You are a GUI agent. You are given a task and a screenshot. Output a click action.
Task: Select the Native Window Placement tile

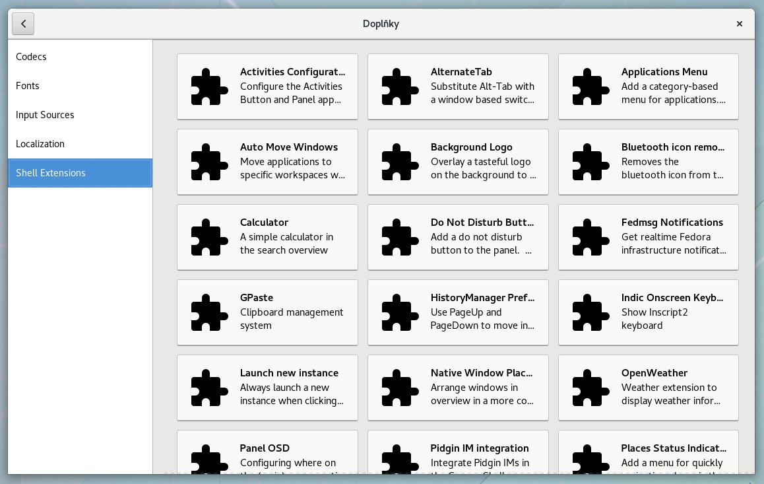[x=458, y=388]
